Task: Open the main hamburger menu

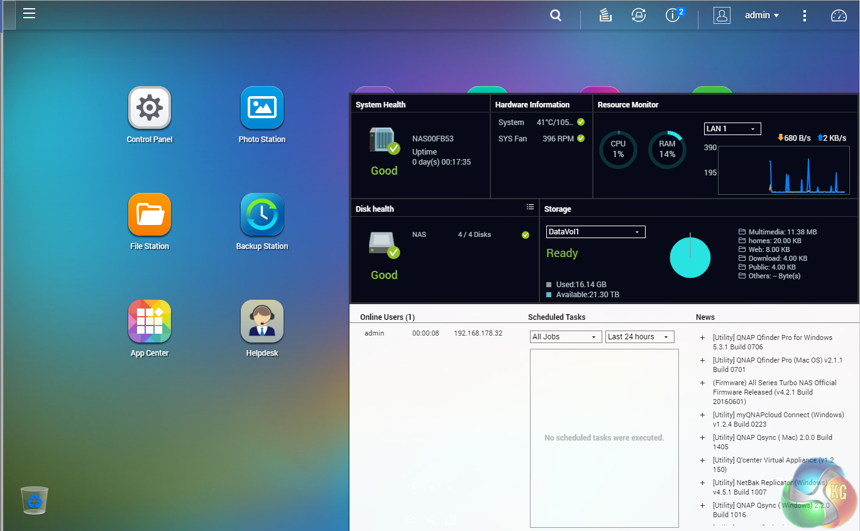Action: (x=29, y=13)
